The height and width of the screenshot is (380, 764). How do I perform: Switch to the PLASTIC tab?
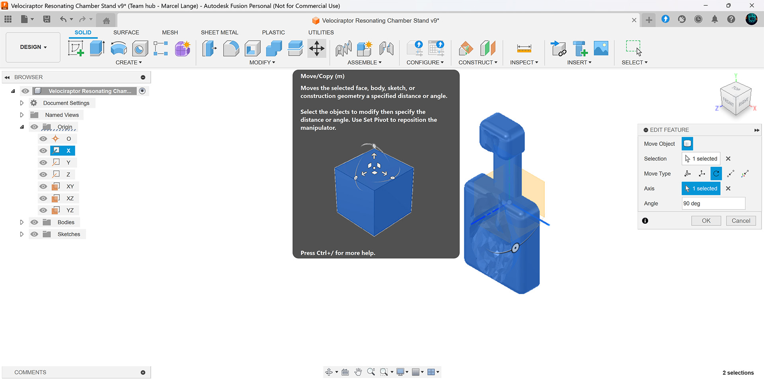273,33
